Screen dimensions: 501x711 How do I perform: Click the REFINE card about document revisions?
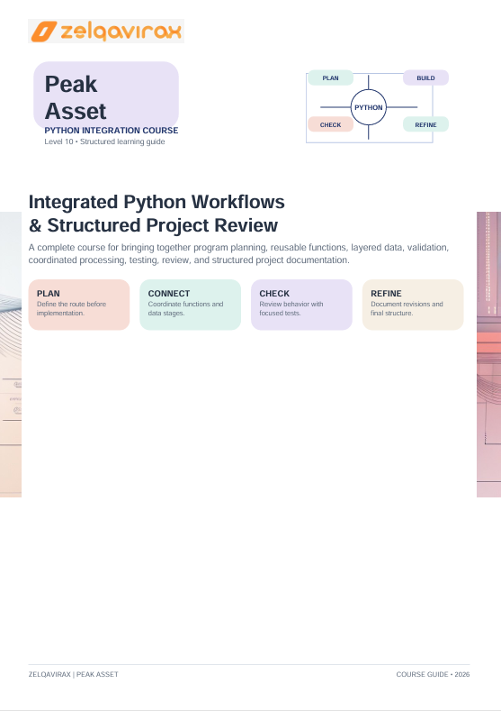[413, 305]
